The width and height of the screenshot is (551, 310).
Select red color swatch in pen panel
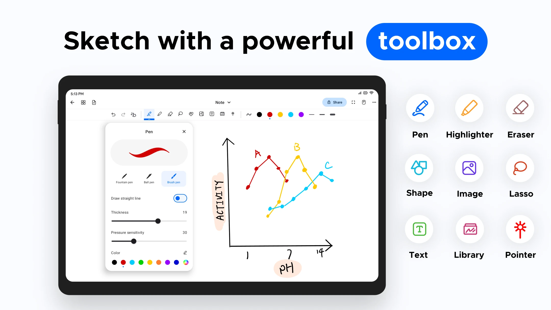[124, 262]
